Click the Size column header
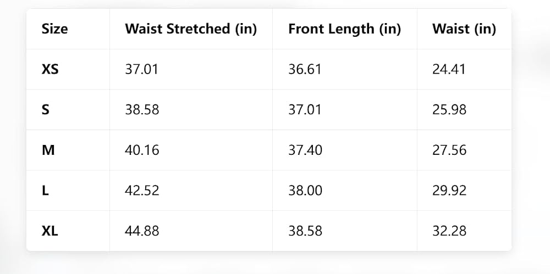Image resolution: width=550 pixels, height=274 pixels. [54, 29]
